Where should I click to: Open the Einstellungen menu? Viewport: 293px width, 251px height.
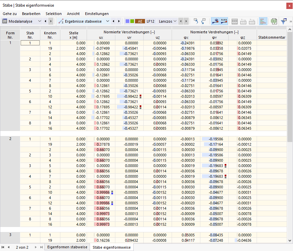(x=97, y=14)
